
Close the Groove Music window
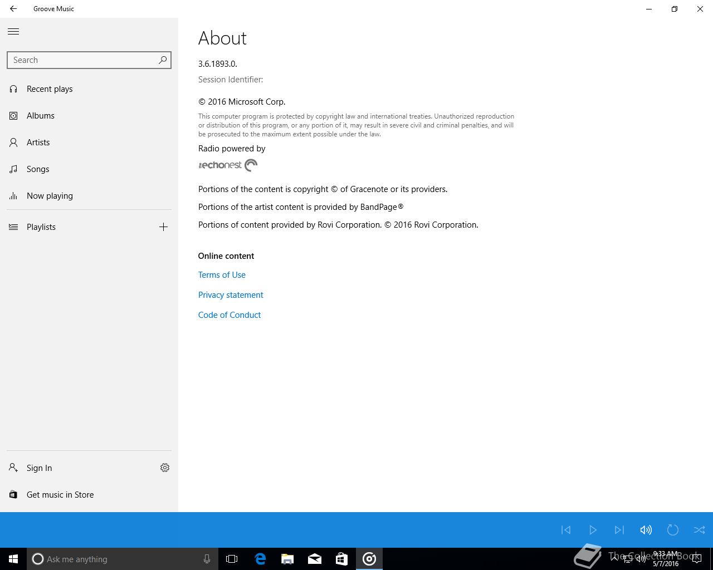[x=700, y=9]
